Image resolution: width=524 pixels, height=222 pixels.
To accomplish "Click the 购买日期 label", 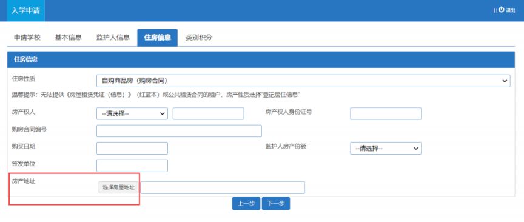I will (24, 146).
